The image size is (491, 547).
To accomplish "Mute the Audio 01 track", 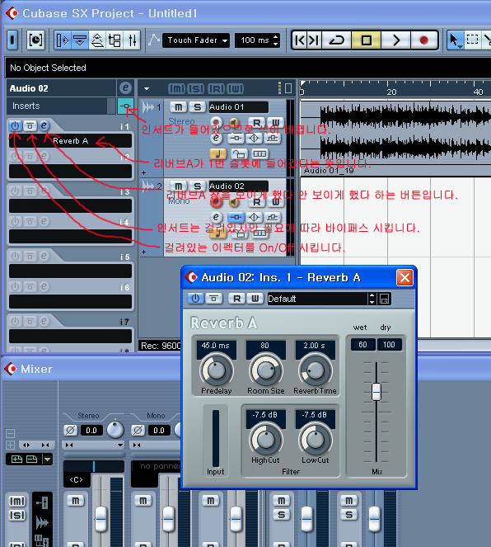I will tap(178, 107).
